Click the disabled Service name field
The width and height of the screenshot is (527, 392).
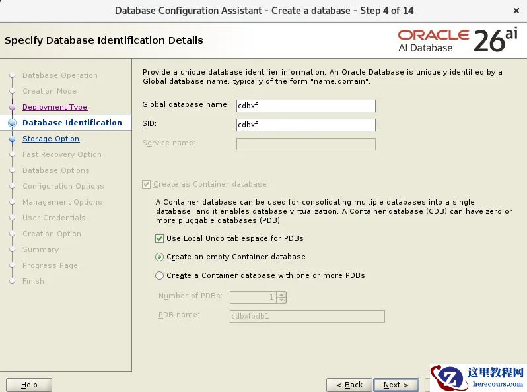(306, 144)
